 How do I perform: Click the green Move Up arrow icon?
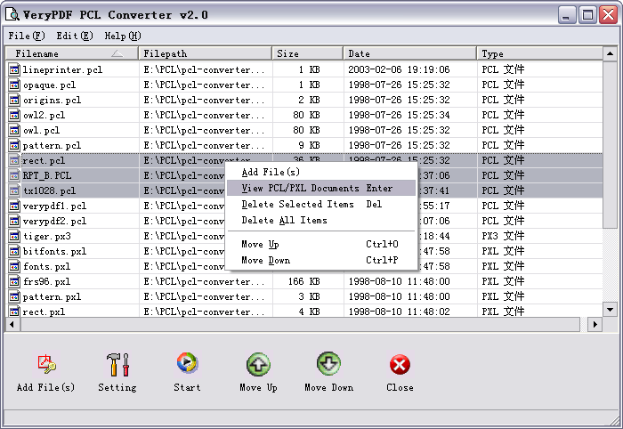point(258,365)
